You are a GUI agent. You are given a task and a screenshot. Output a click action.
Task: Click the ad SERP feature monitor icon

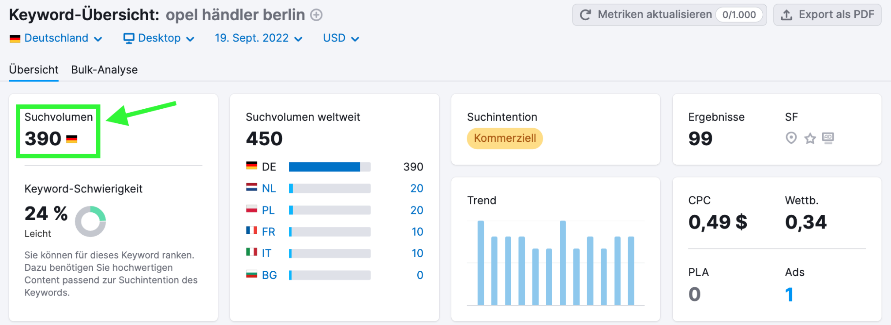point(828,138)
